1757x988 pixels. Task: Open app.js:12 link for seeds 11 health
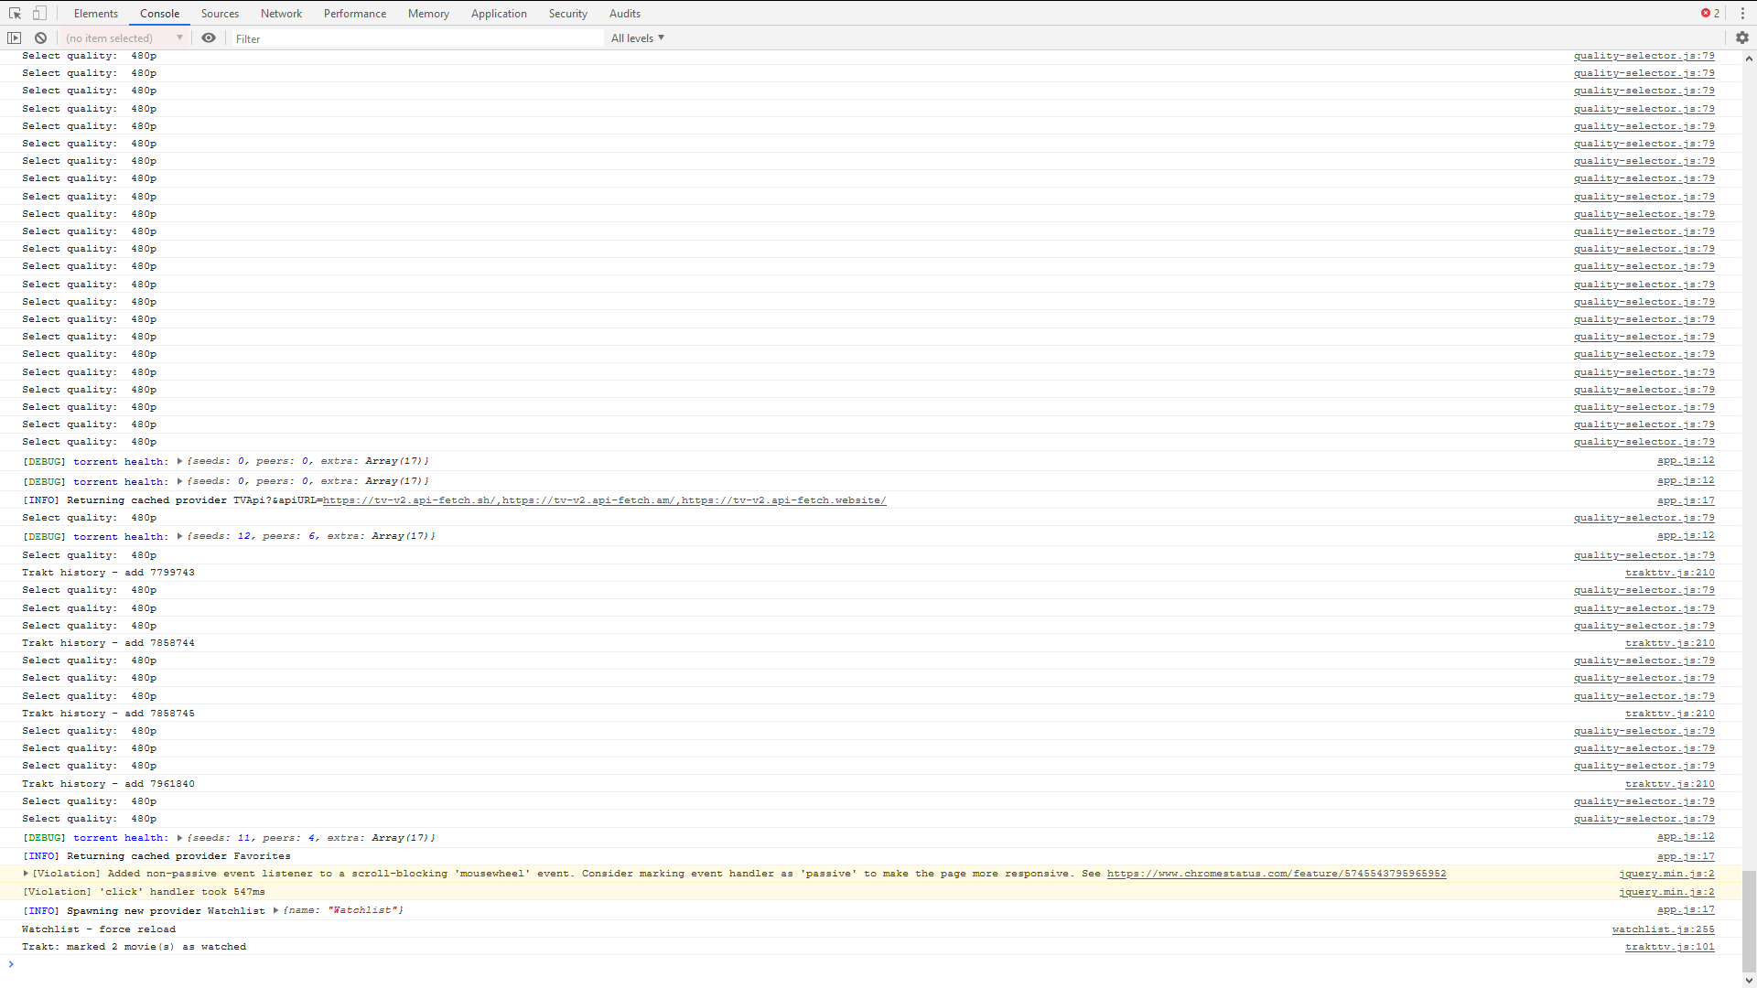pos(1686,837)
